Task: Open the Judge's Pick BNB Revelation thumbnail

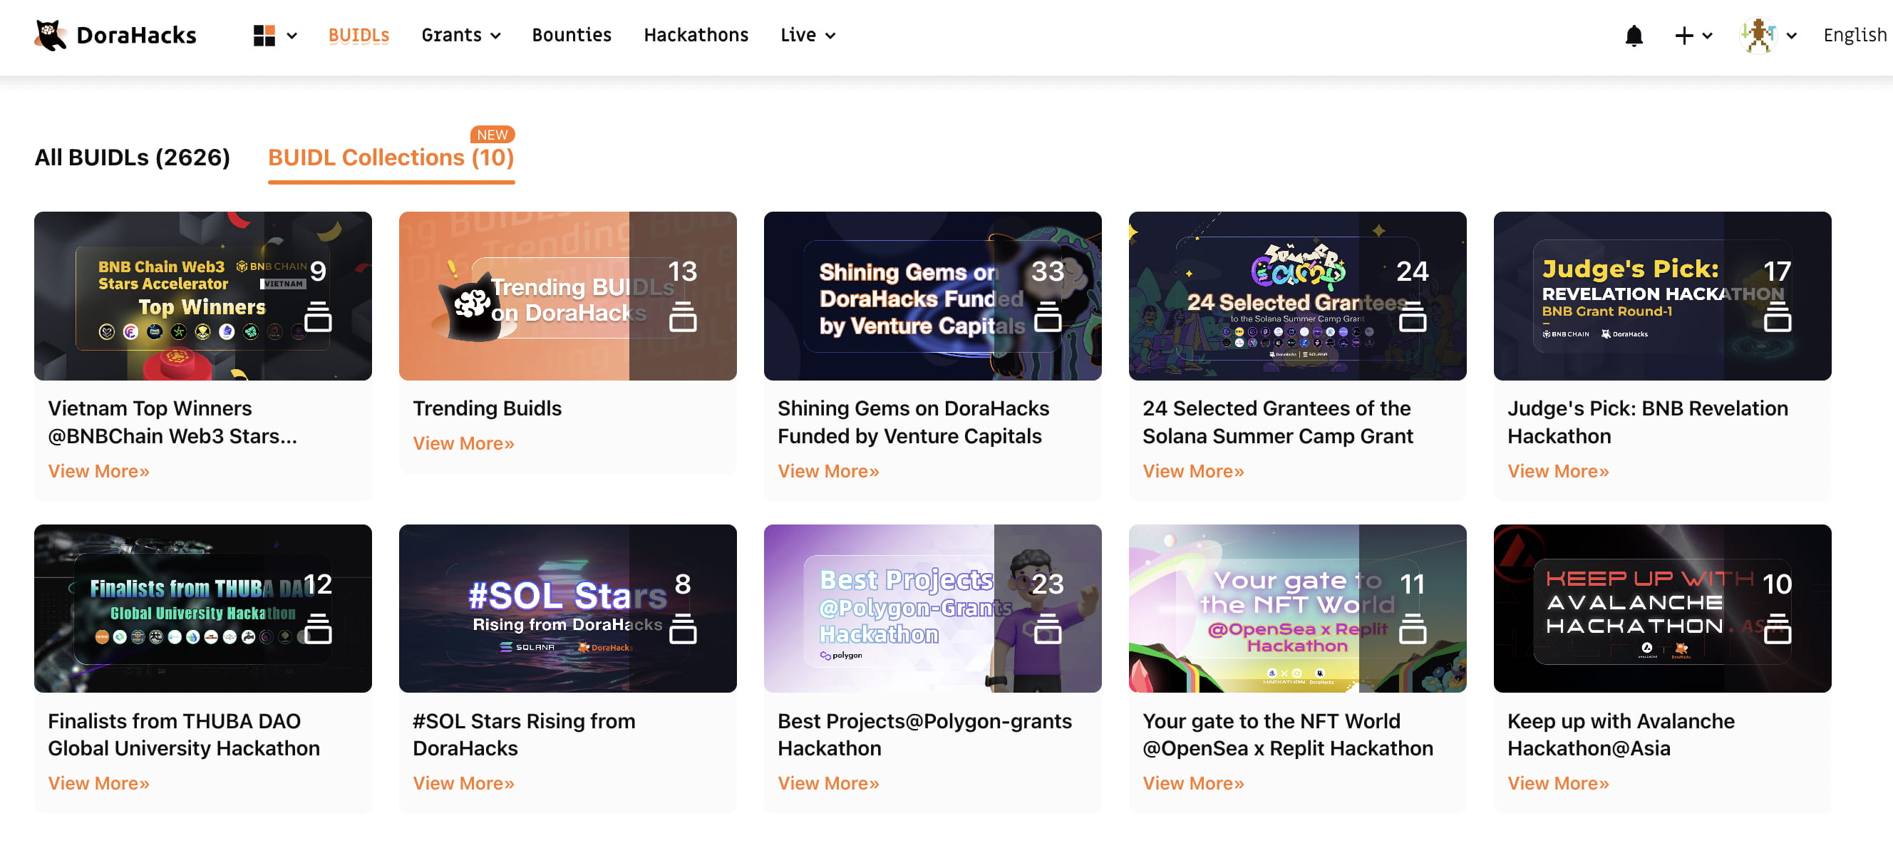Action: (x=1661, y=296)
